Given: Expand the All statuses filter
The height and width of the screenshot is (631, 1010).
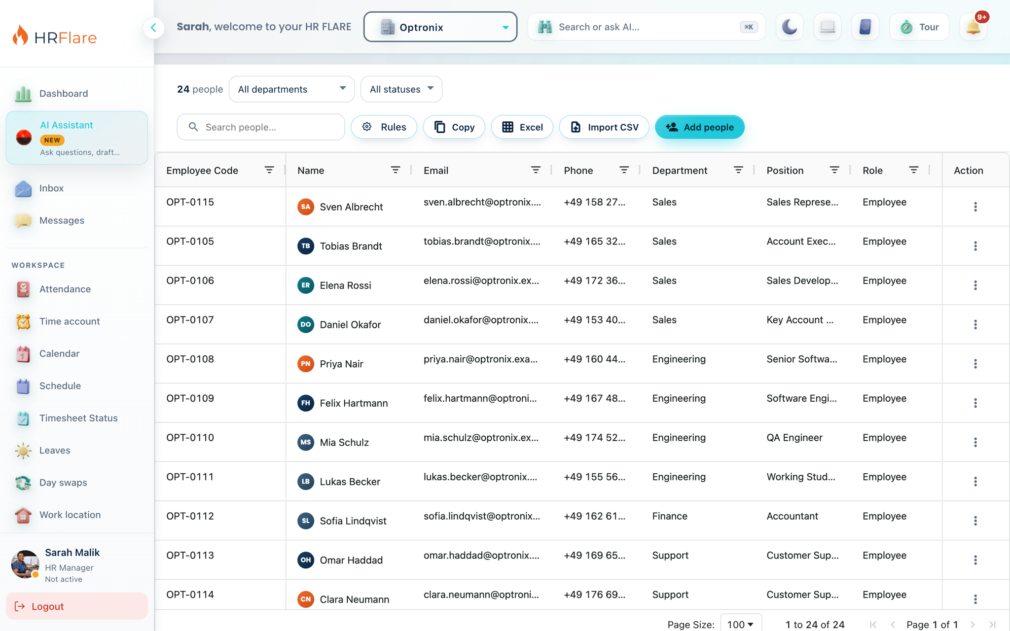Looking at the screenshot, I should click(x=401, y=89).
